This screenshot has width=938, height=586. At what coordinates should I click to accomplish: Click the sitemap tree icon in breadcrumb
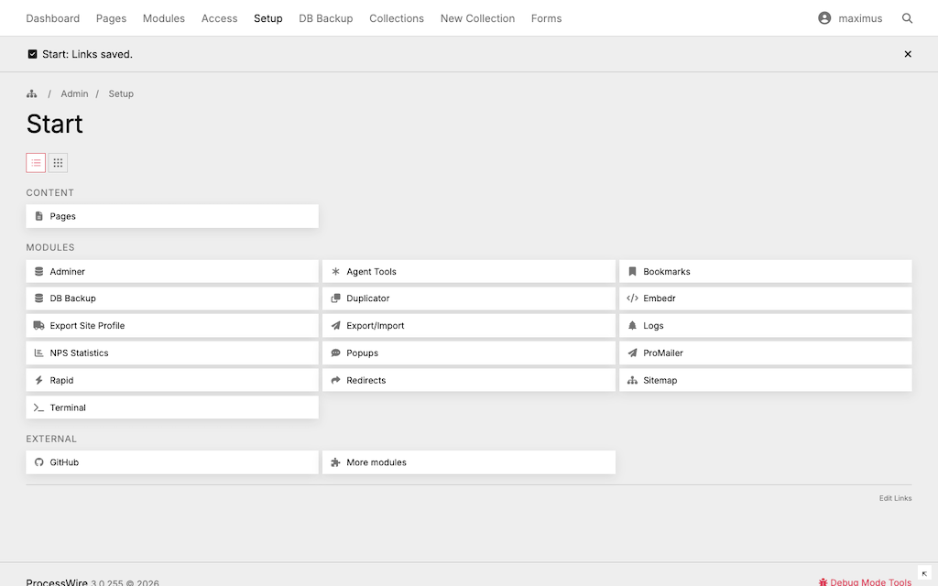coord(32,94)
